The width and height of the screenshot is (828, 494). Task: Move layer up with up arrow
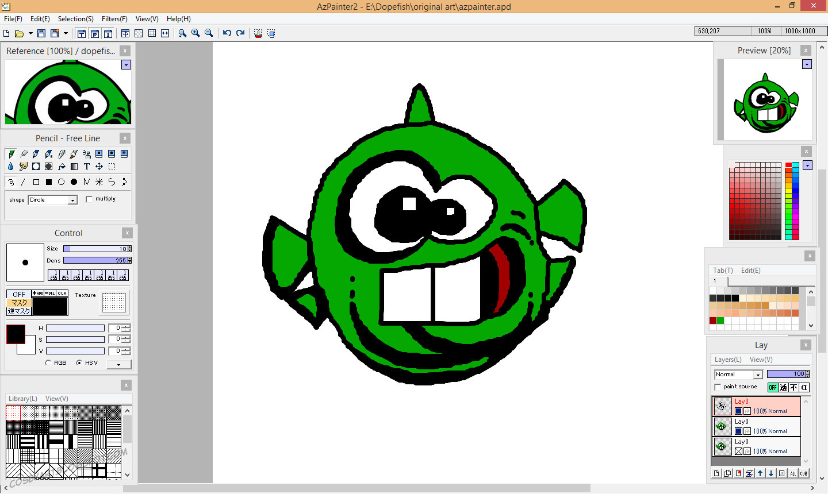point(760,473)
